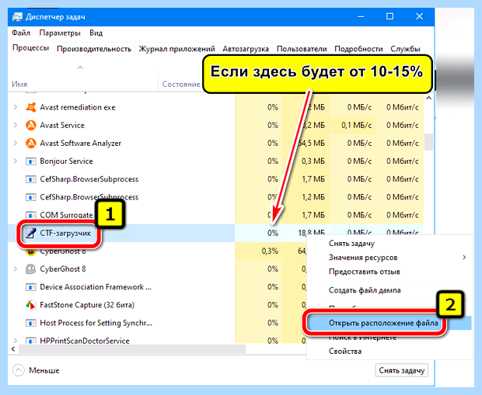482x395 pixels.
Task: Click the Bonjour Service process icon
Action: pyautogui.click(x=31, y=161)
